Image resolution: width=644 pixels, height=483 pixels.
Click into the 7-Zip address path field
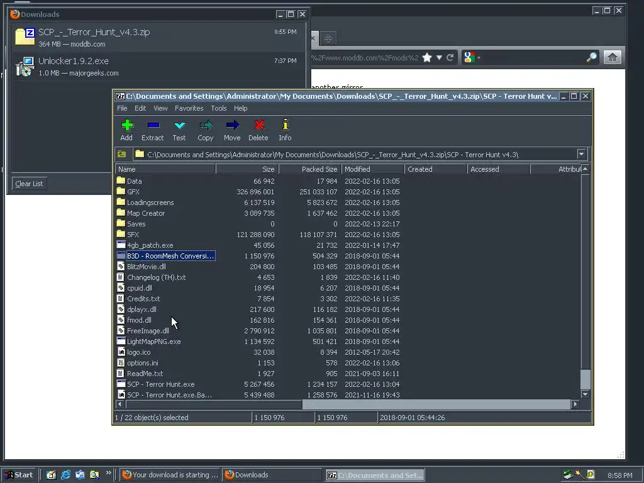coord(355,155)
